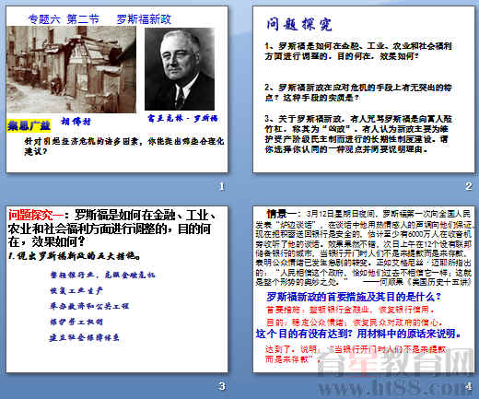Click slide number 2 label

pyautogui.click(x=468, y=186)
